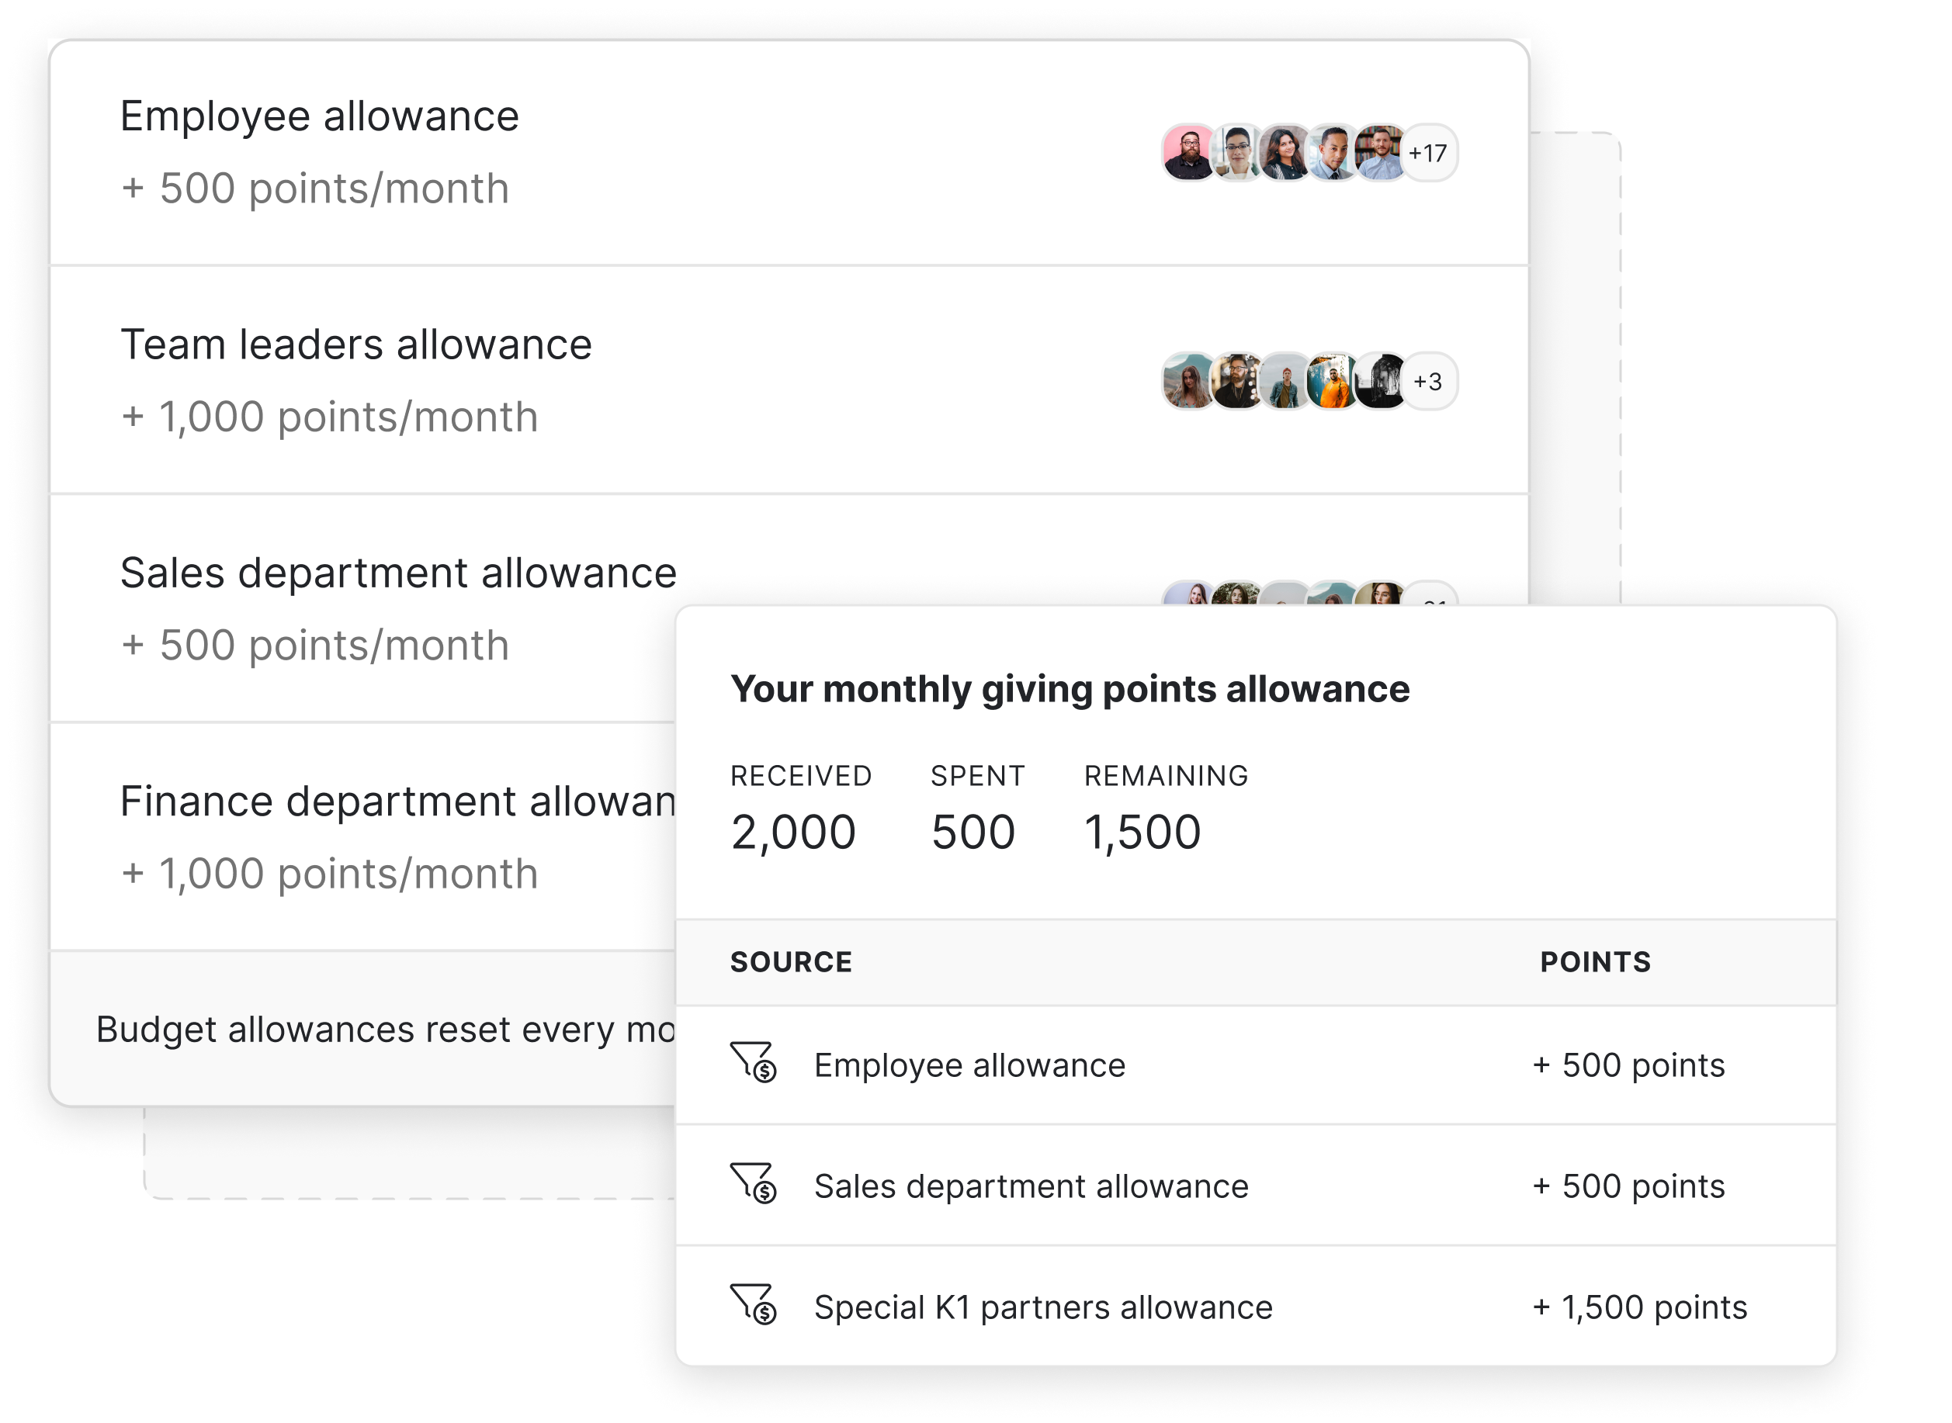
Task: Click the + 1,500 points amount
Action: (x=1640, y=1307)
